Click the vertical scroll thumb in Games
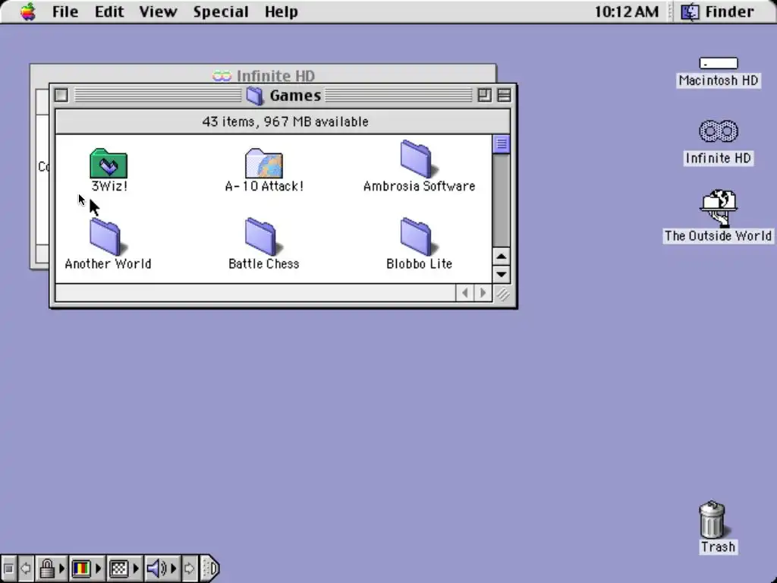 (501, 144)
